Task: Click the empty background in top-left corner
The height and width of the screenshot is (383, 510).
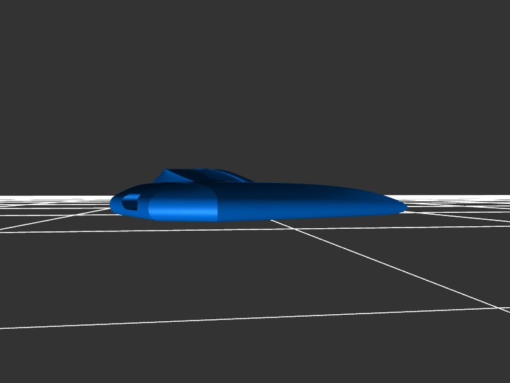Action: pos(25,25)
